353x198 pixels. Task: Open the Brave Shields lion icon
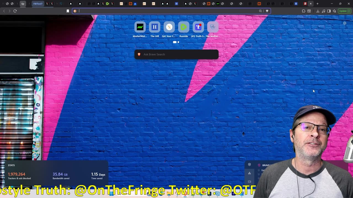[267, 11]
